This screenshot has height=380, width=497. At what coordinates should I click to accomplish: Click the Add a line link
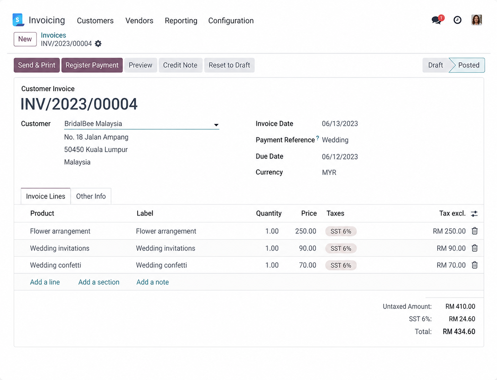click(x=45, y=282)
